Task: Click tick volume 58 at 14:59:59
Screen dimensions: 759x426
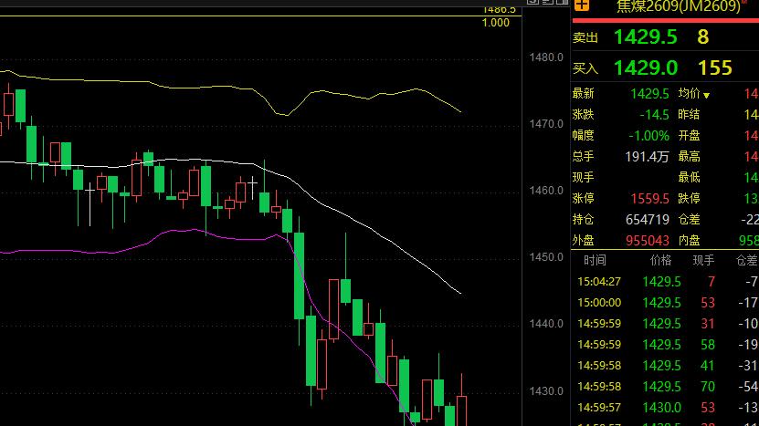Action: 708,345
